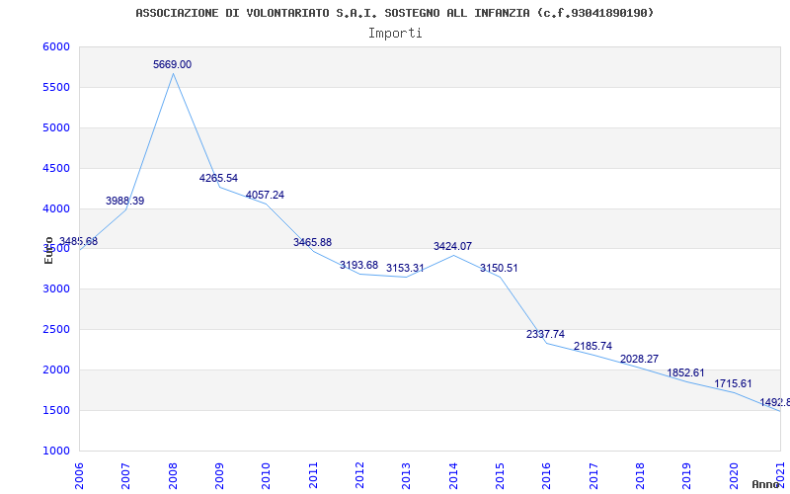The image size is (790, 494).
Task: Click the 2009 x-axis year label
Action: click(x=219, y=476)
